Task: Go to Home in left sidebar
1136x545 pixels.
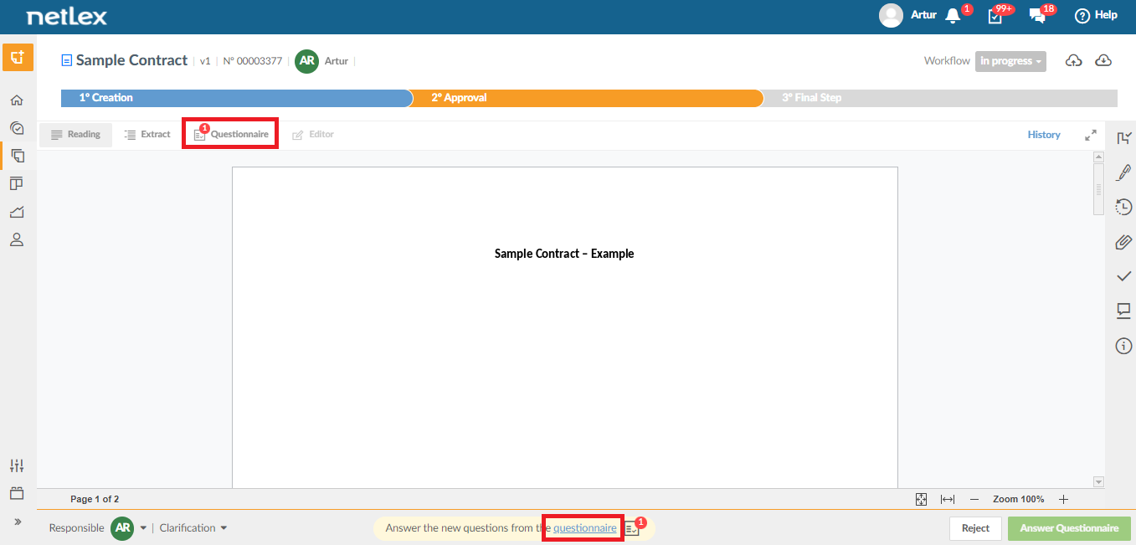Action: point(17,100)
